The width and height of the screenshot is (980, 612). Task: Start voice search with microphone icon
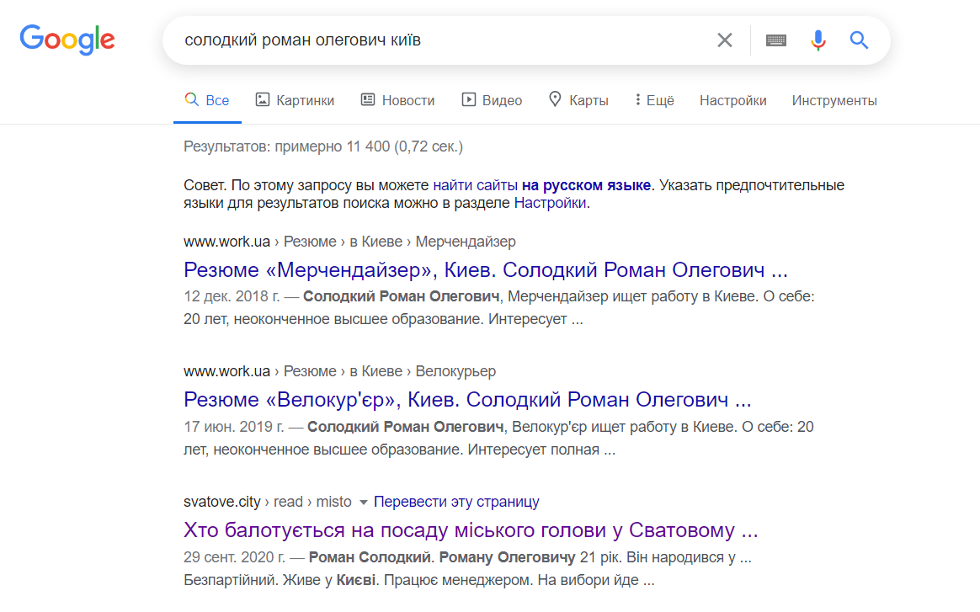(x=818, y=40)
